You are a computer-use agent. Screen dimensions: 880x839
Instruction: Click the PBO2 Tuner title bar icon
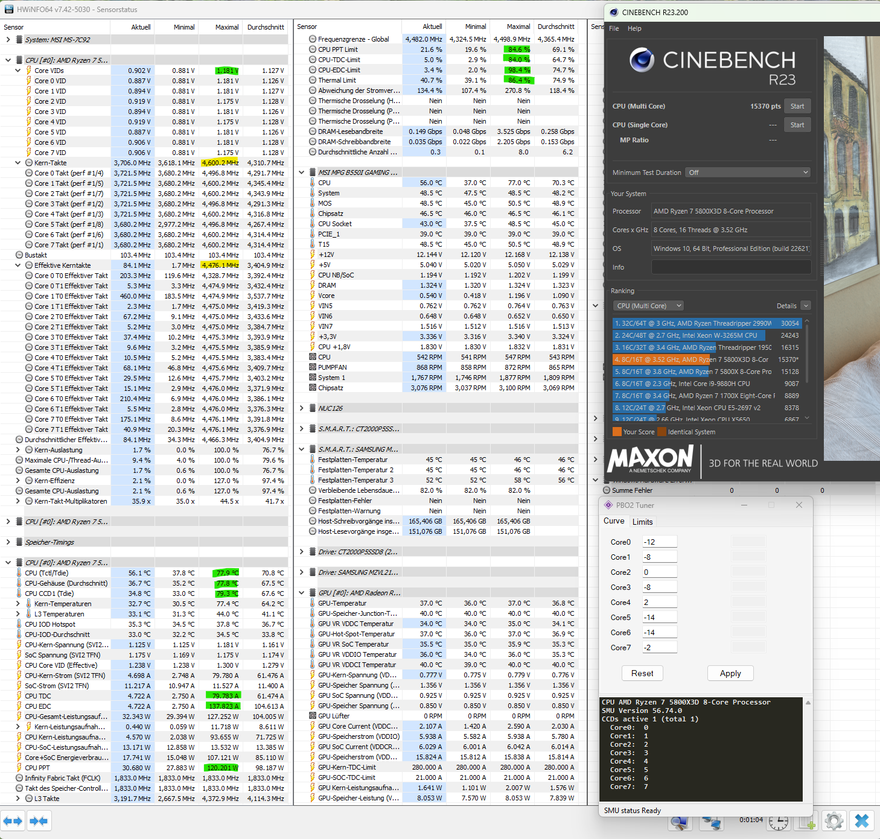608,505
